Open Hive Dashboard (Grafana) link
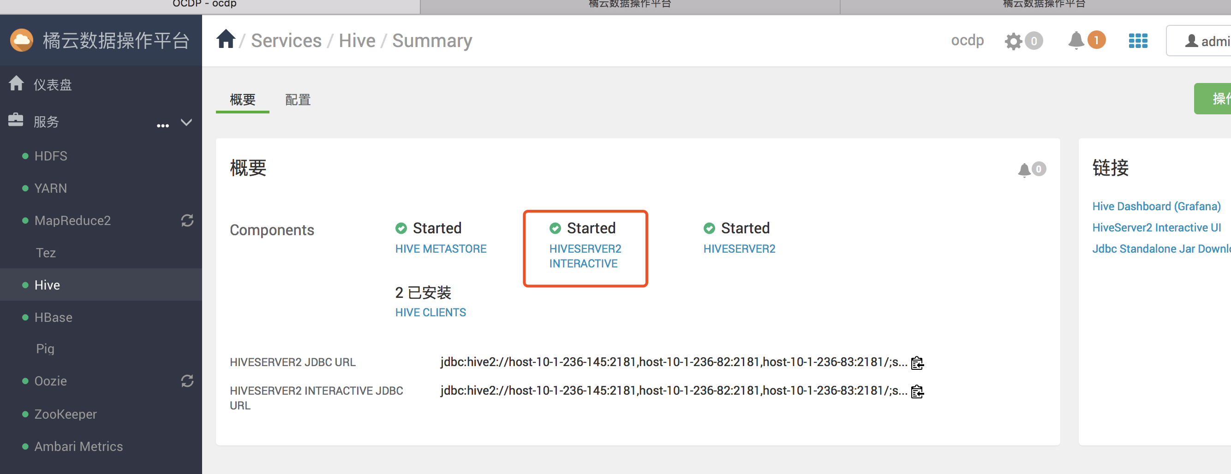 (1156, 206)
